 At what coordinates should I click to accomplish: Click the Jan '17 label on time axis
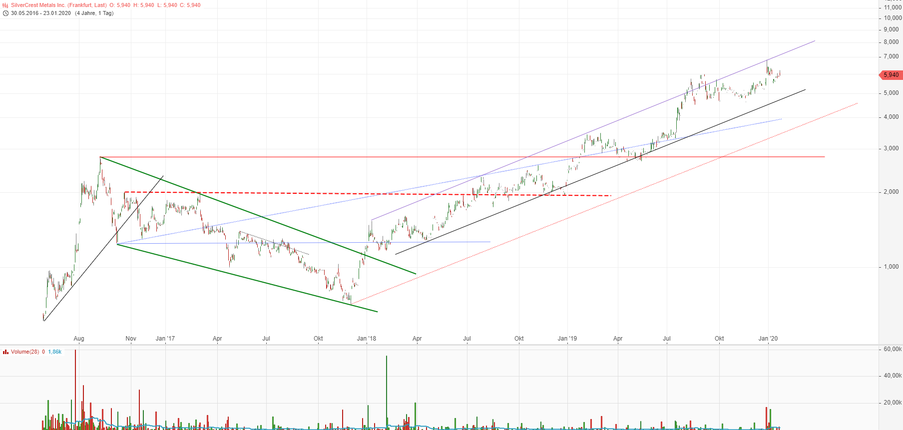[x=165, y=339]
